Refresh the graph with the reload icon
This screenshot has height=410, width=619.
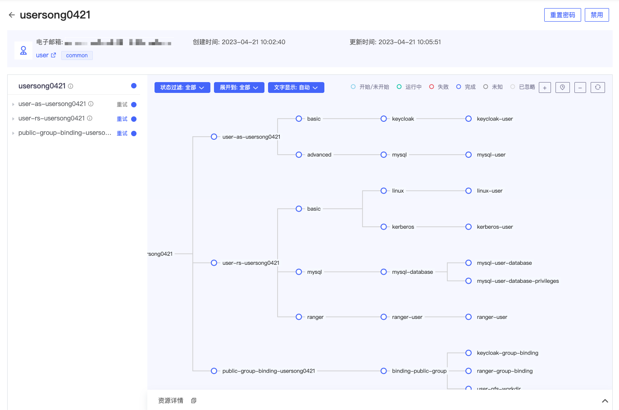598,87
